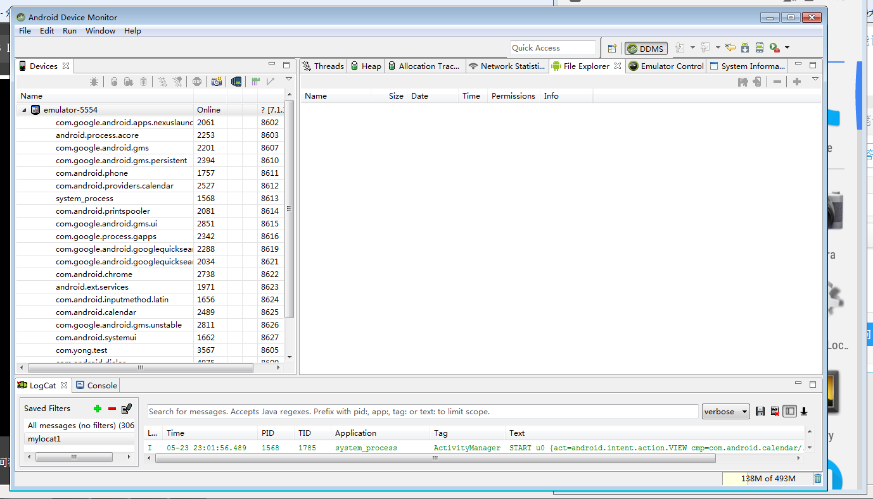This screenshot has width=873, height=499.
Task: Click the Screen Capture camera icon
Action: [217, 82]
